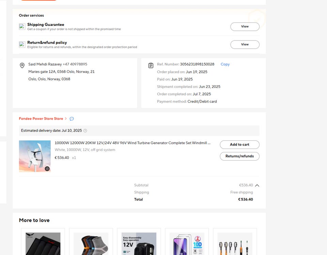The height and width of the screenshot is (255, 327).
Task: Open the wind turbine generator product title
Action: tap(133, 143)
